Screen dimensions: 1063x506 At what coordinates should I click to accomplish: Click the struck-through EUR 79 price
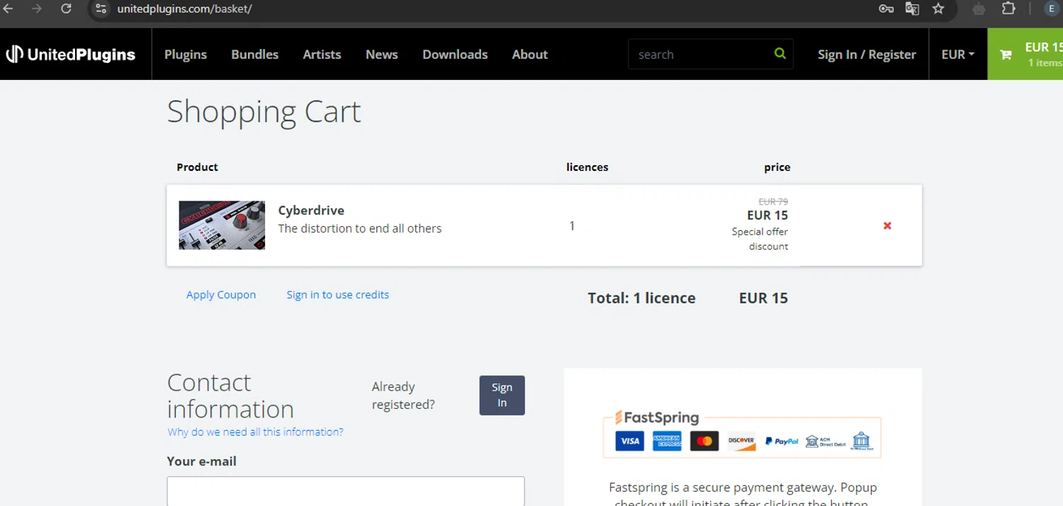click(773, 201)
